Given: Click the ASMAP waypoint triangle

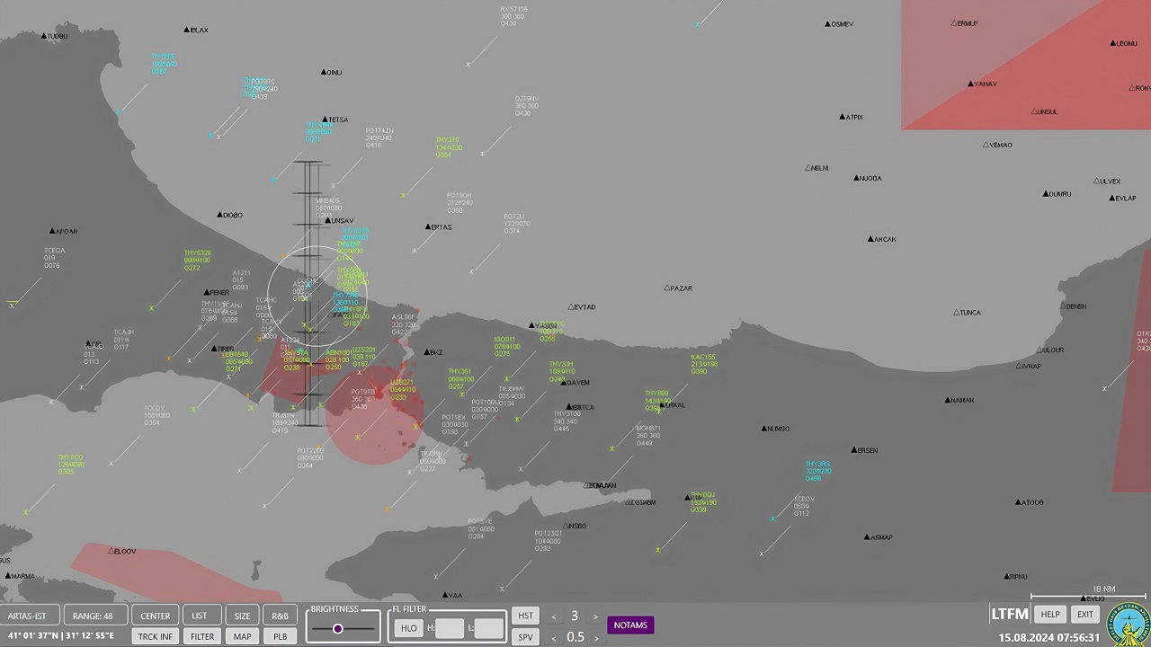Looking at the screenshot, I should coord(867,537).
